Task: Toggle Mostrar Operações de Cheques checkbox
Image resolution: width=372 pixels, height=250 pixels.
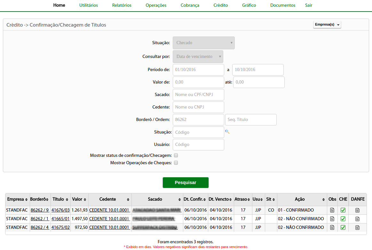Action: pyautogui.click(x=176, y=163)
